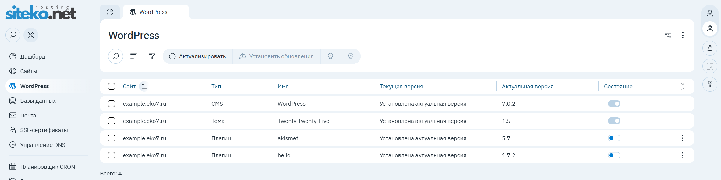
Task: Open table settings icon near the title
Action: pyautogui.click(x=668, y=35)
